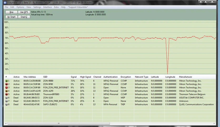Viewport: 220px width, 127px height.
Task: Sort by the Signal column header
Action: [x=74, y=77]
